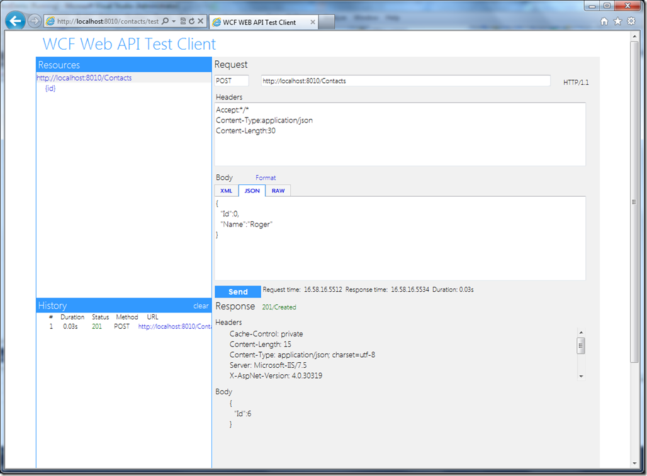
Task: Open a new blank browser tab
Action: tap(327, 22)
